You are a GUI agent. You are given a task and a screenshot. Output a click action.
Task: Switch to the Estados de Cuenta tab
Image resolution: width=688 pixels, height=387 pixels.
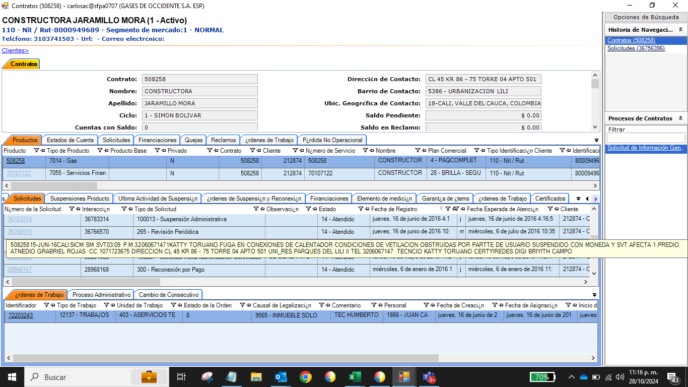coord(70,140)
